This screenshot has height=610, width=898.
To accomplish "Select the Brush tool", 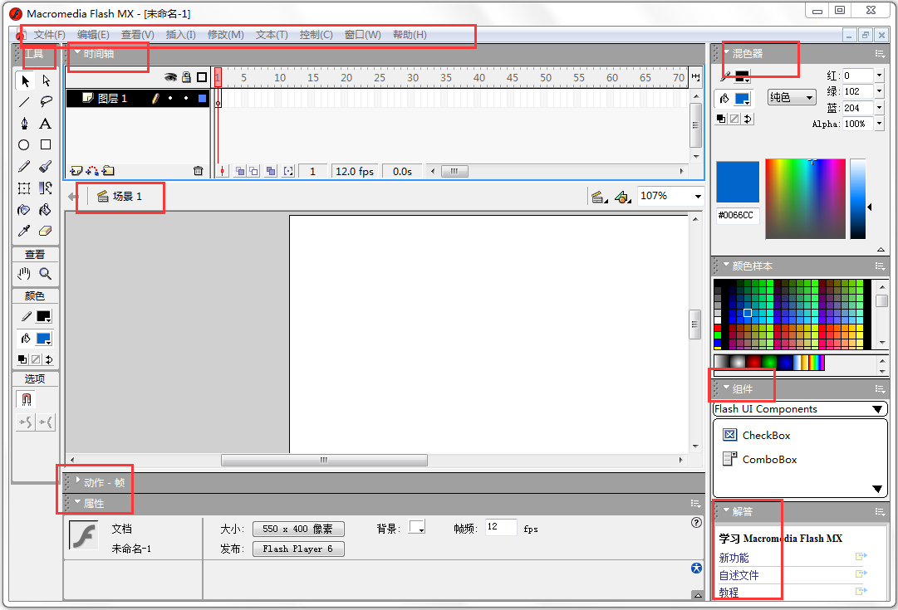I will click(x=46, y=167).
